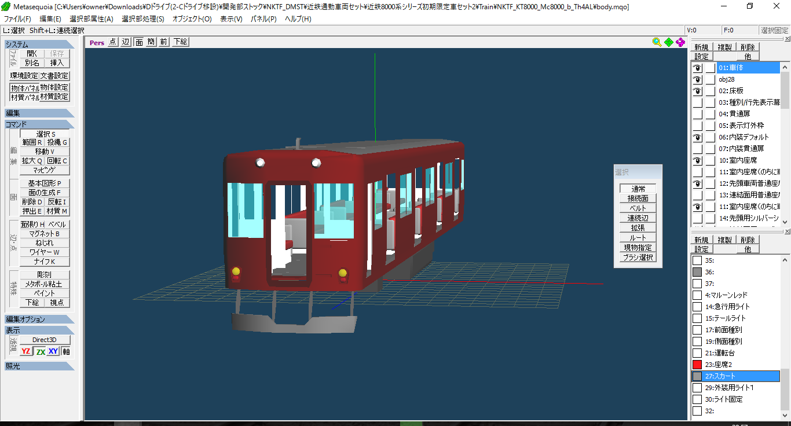
Task: Toggle 面 (face) display in viewport header
Action: pos(139,42)
